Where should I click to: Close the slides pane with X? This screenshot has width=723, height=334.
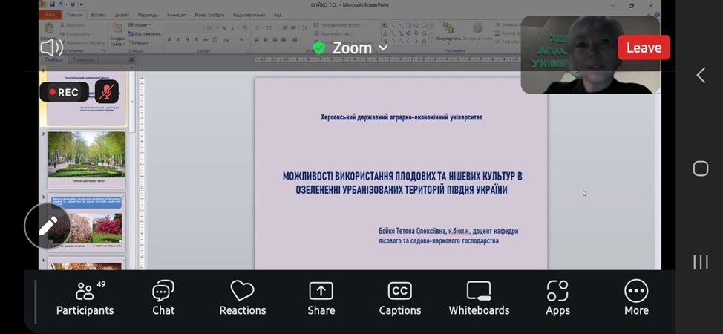131,59
